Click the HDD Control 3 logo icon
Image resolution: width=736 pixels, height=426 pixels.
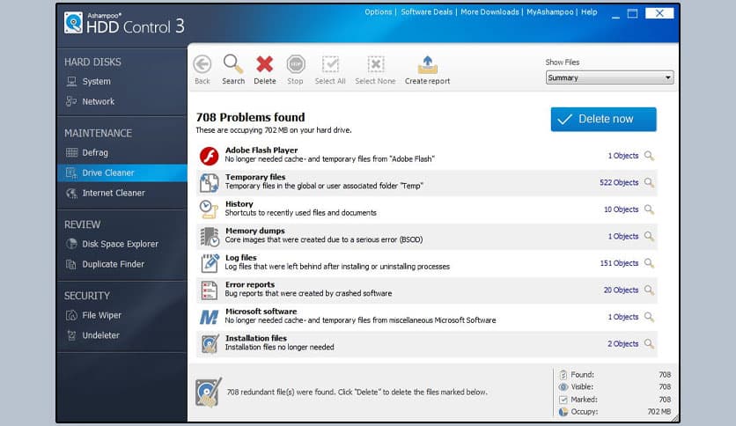73,23
